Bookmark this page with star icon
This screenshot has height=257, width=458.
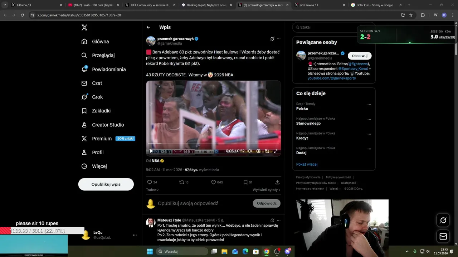[411, 15]
